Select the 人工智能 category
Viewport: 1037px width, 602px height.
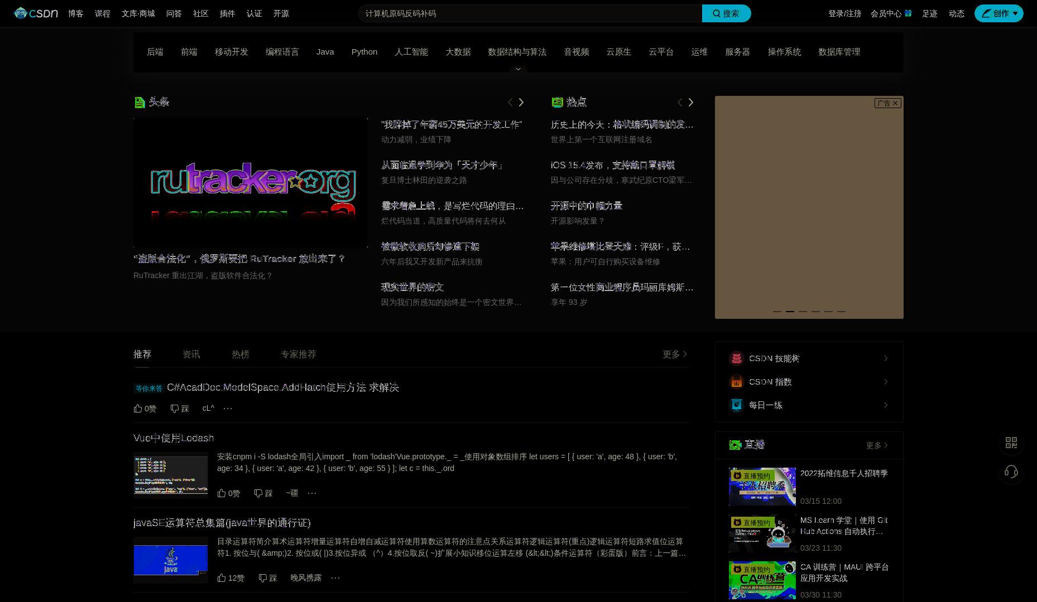[411, 52]
